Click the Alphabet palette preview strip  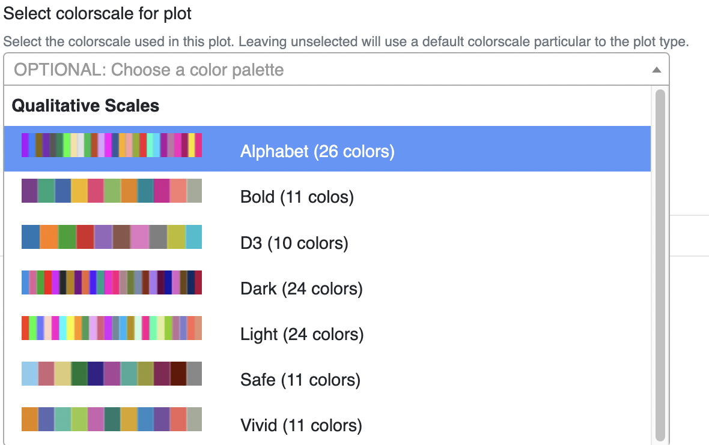(x=111, y=145)
